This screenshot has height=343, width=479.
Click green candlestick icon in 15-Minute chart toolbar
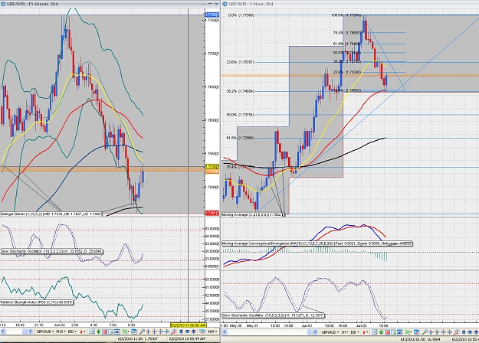99,332
